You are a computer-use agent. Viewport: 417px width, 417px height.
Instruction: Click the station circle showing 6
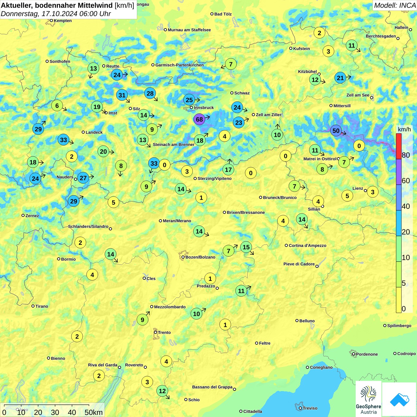[x=57, y=106]
